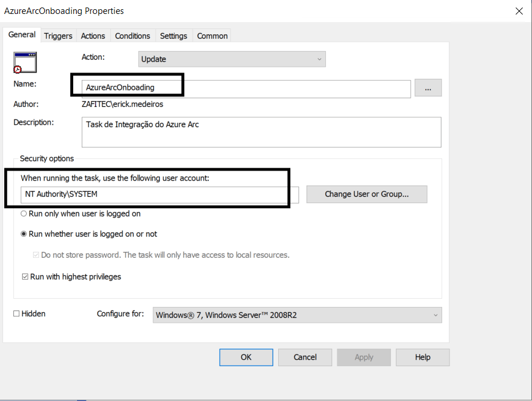Switch to the Triggers tab
Viewport: 532px width, 401px height.
click(58, 36)
